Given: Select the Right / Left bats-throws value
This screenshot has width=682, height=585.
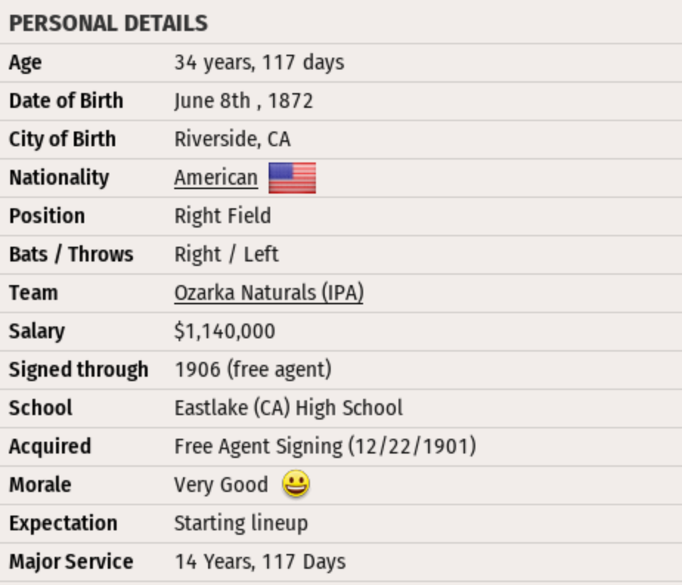Looking at the screenshot, I should [226, 255].
